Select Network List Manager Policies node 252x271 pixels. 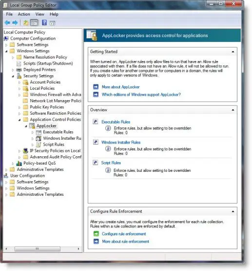(x=56, y=101)
